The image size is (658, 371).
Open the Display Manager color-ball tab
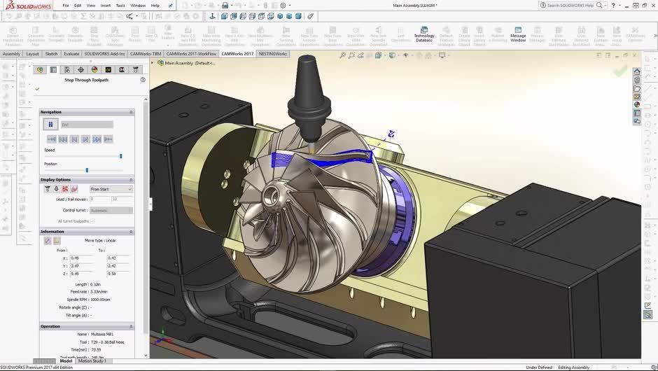click(x=94, y=69)
